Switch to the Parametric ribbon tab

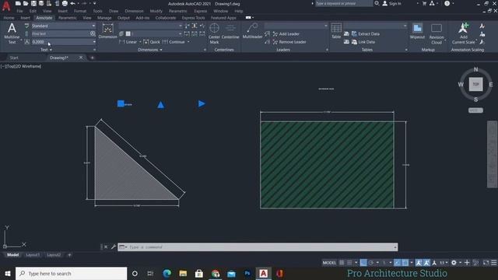point(68,18)
